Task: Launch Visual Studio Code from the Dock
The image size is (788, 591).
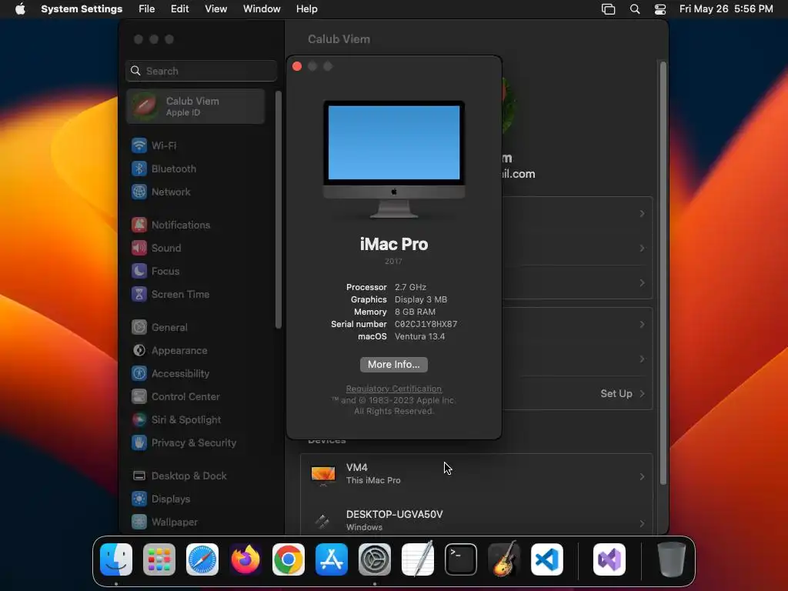Action: [x=547, y=559]
